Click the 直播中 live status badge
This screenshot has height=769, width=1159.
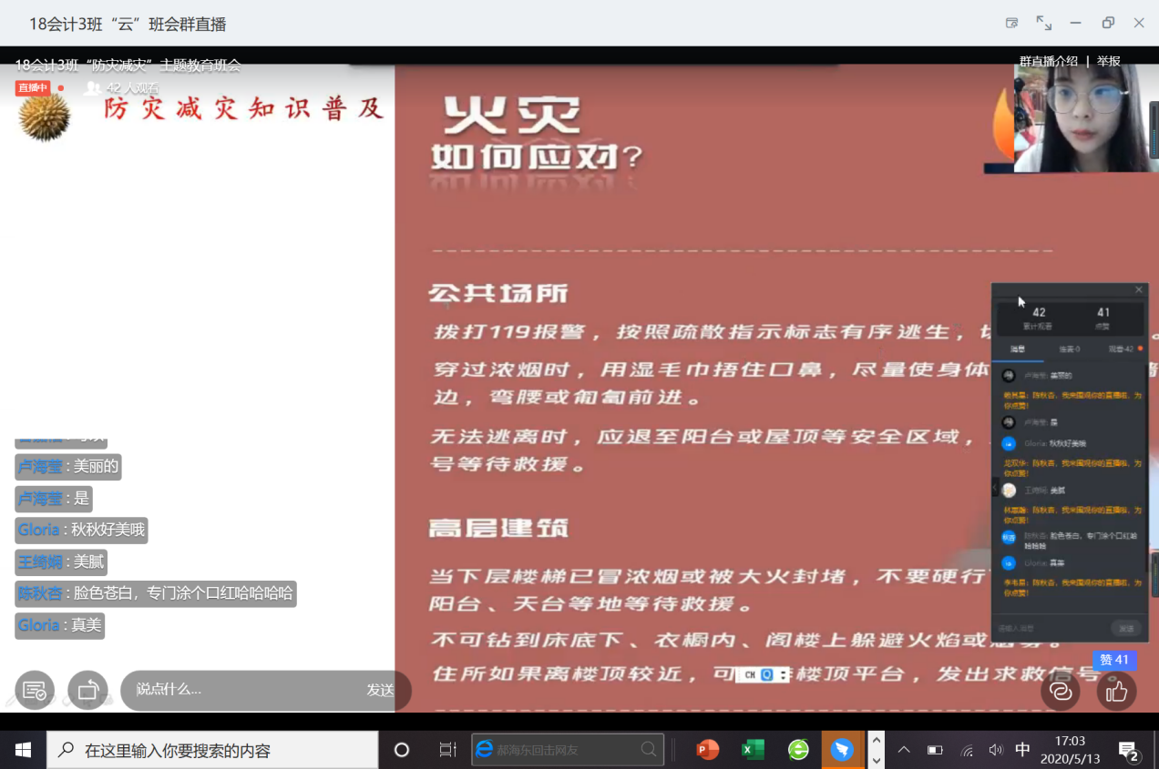[33, 87]
